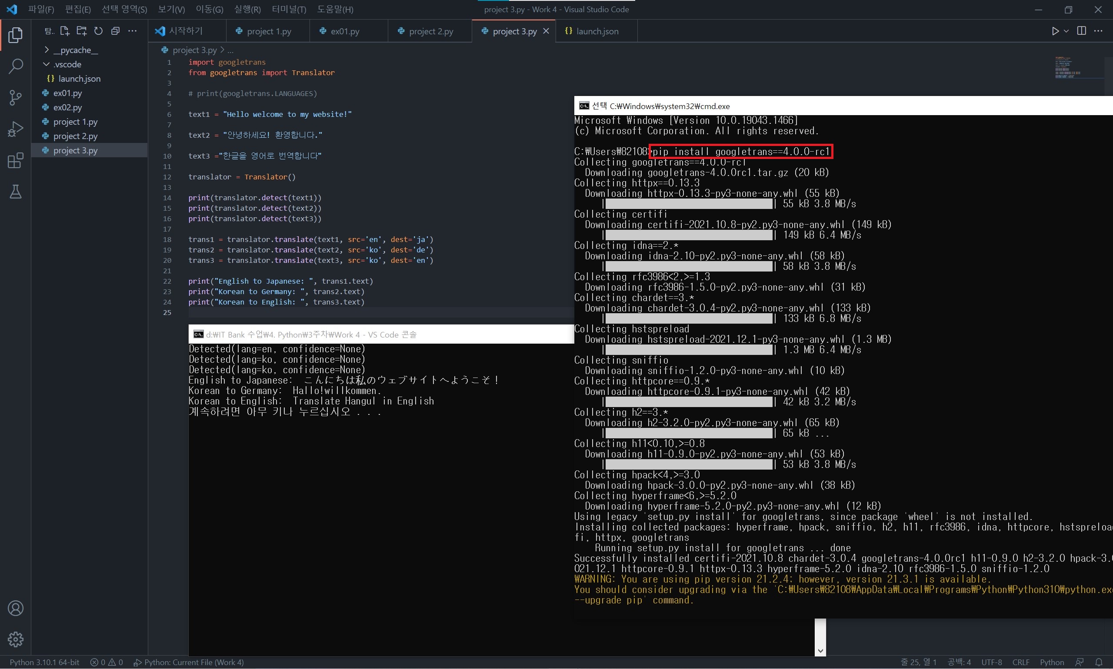
Task: Open the Run Python File dropdown arrow
Action: pyautogui.click(x=1066, y=31)
